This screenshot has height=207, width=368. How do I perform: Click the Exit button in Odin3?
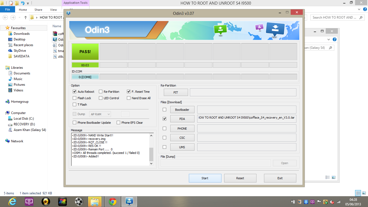280,178
